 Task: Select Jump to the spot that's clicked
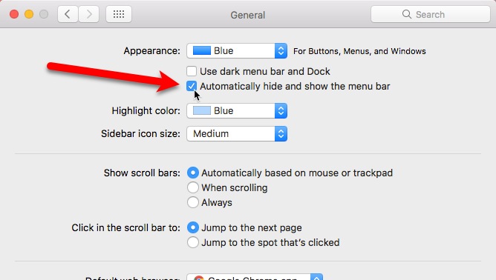[x=192, y=242]
